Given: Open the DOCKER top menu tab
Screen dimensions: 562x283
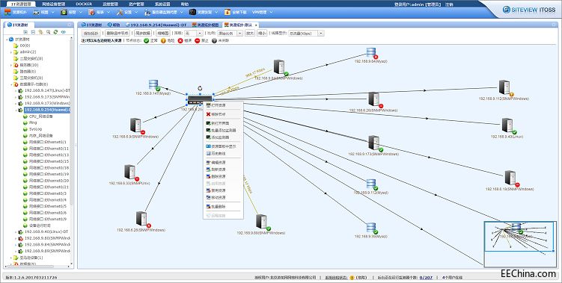Looking at the screenshot, I should pos(84,4).
